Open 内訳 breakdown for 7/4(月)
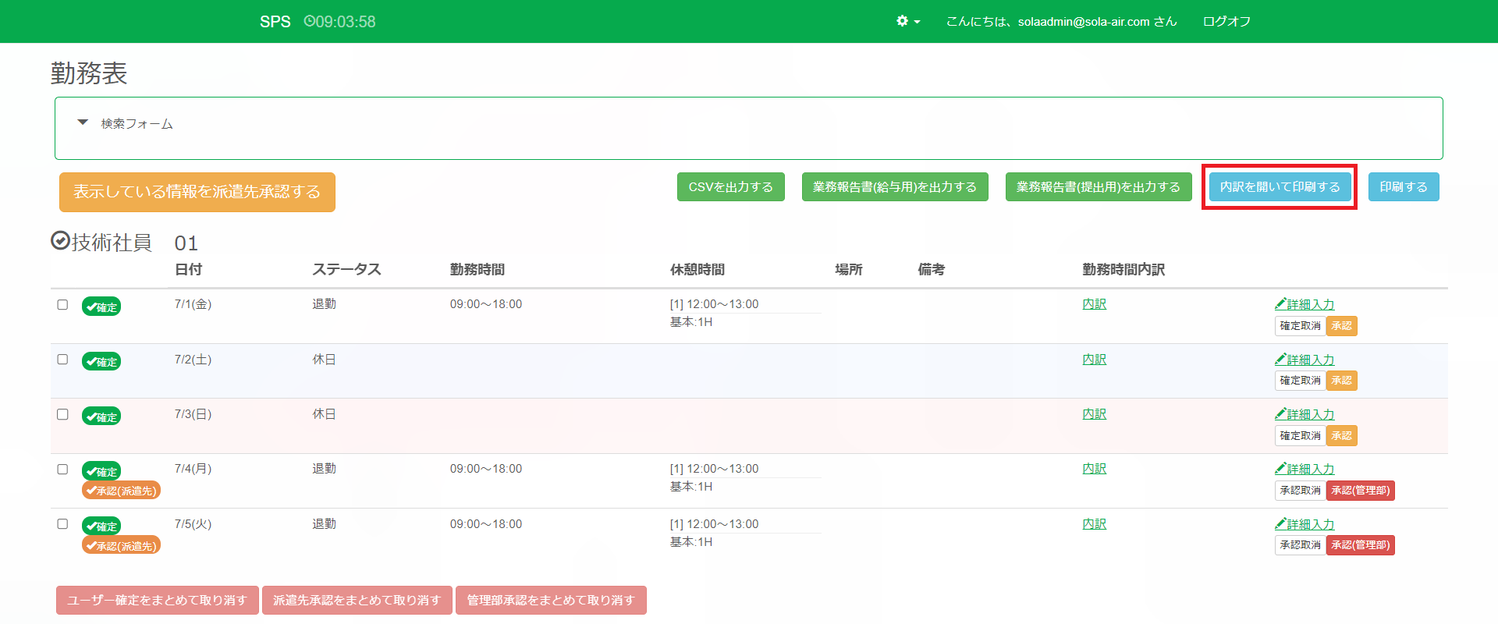Image resolution: width=1498 pixels, height=624 pixels. 1094,469
